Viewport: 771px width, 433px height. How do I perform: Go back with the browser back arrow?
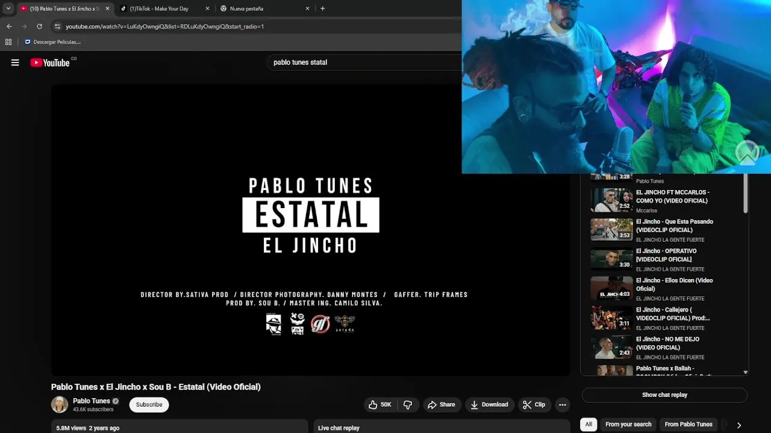[x=9, y=26]
